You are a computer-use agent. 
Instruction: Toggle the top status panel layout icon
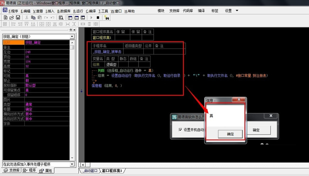point(76,18)
